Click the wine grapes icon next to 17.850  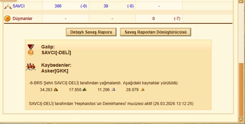point(85,89)
